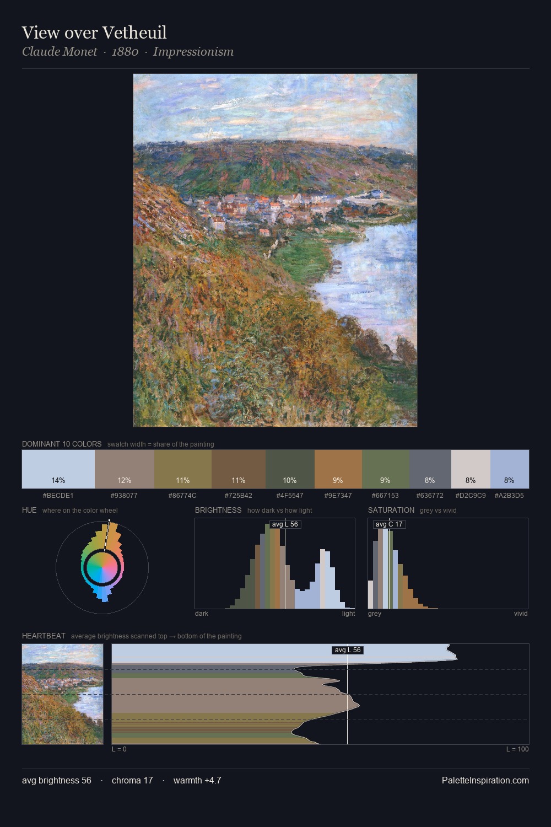Screen dimensions: 551x827
Task: Click the heartbeat brightness scan chart
Action: tap(320, 694)
